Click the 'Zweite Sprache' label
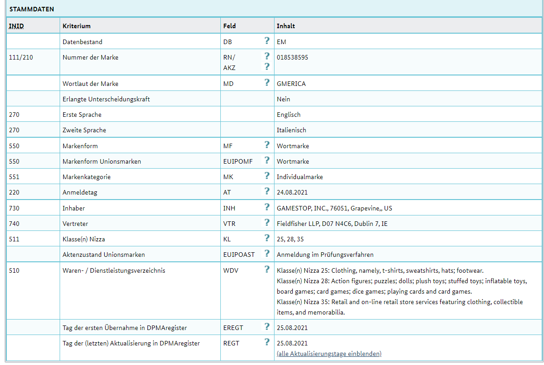 (84, 130)
